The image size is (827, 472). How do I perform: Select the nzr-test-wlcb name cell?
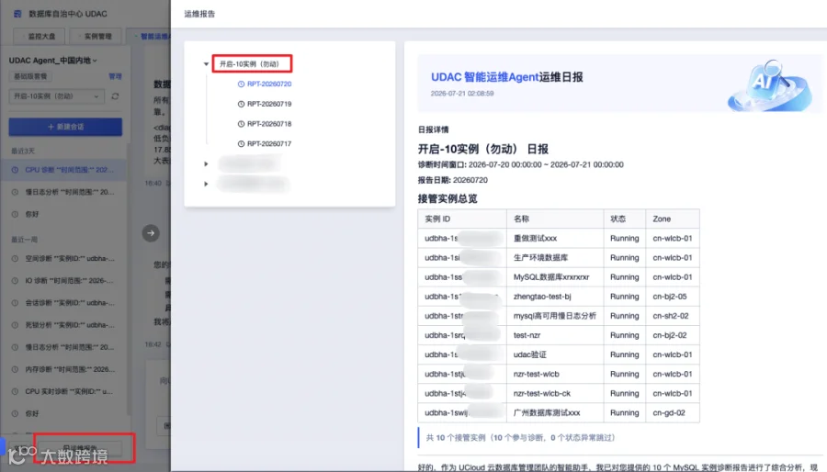pos(555,374)
